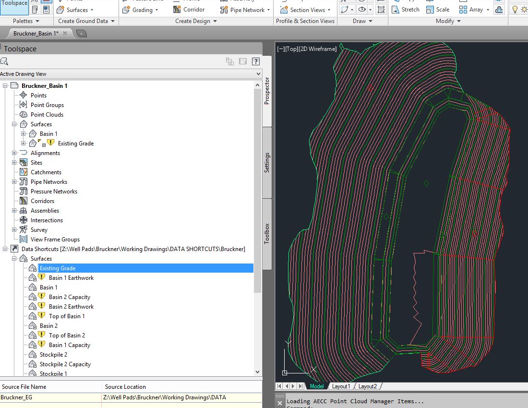
Task: Click warning icon beside Top of Basin 2
Action: [x=41, y=335]
